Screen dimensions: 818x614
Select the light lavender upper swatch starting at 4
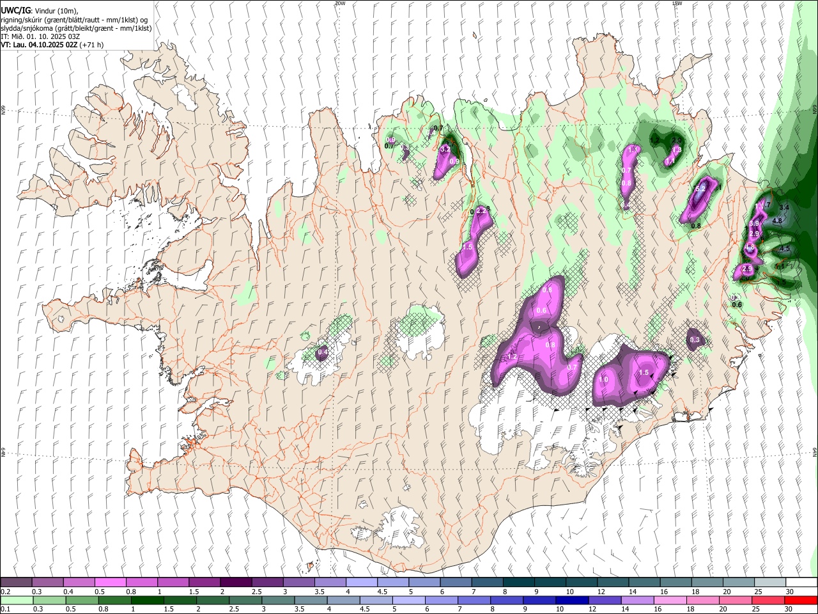point(361,582)
